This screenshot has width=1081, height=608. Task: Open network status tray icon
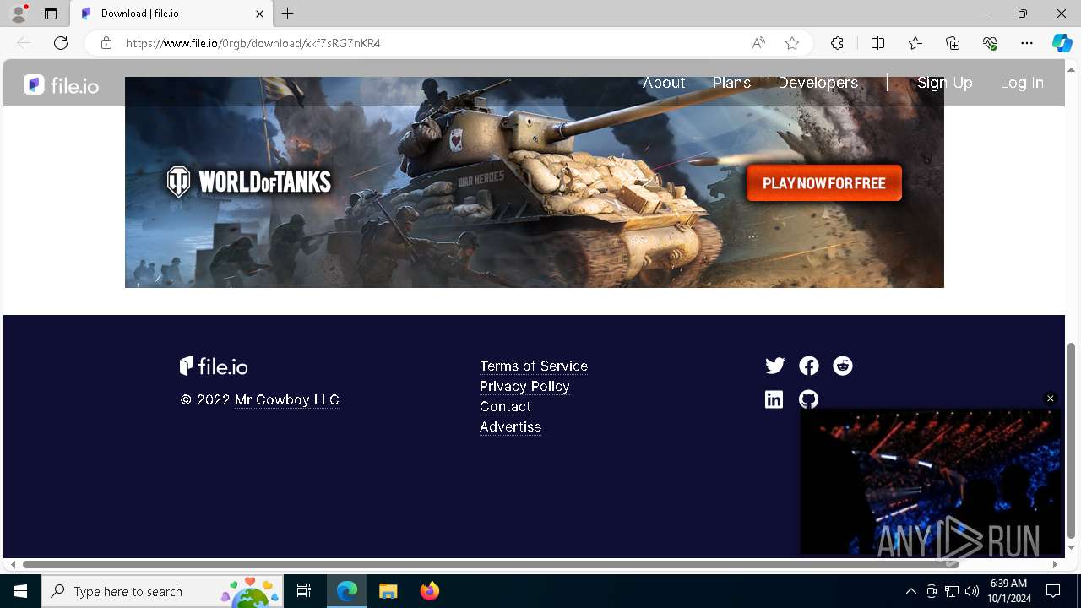(952, 591)
